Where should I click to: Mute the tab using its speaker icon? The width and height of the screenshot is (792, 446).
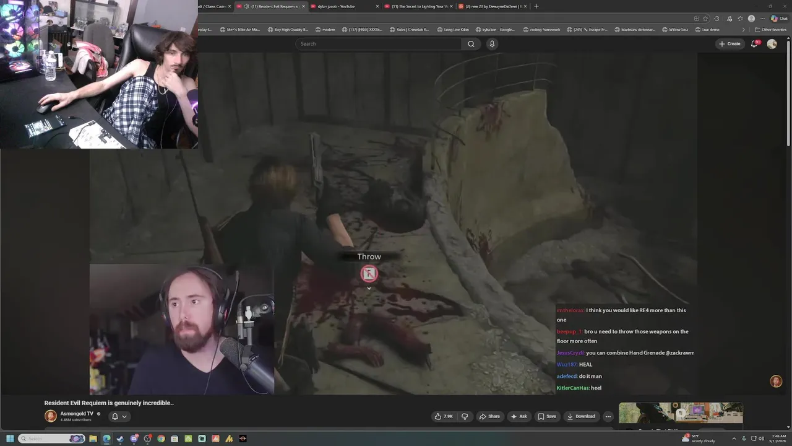246,6
